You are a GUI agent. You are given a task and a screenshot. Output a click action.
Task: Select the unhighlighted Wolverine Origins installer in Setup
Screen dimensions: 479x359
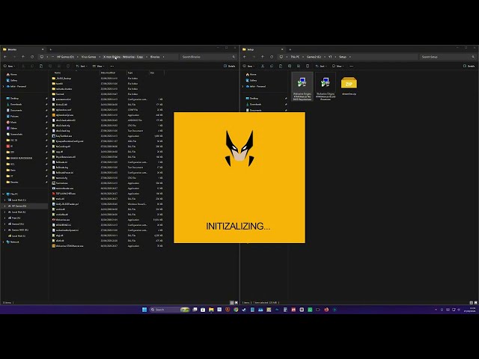[x=326, y=87]
